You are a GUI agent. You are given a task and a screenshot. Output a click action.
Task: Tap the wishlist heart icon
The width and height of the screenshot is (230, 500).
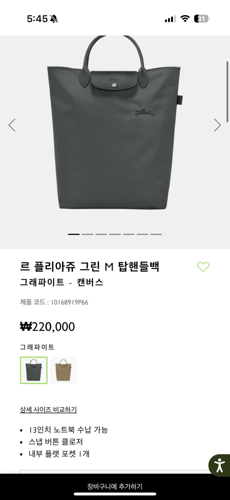[204, 267]
